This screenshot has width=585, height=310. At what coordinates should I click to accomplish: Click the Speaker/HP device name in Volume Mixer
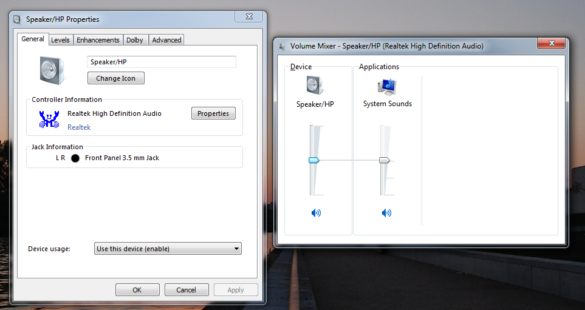[315, 104]
